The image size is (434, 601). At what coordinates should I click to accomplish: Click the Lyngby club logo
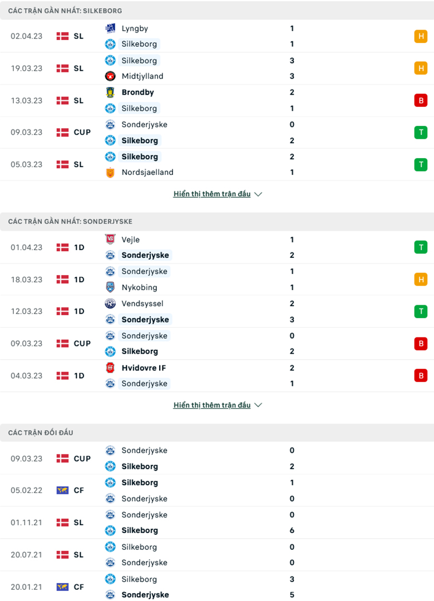[x=110, y=28]
